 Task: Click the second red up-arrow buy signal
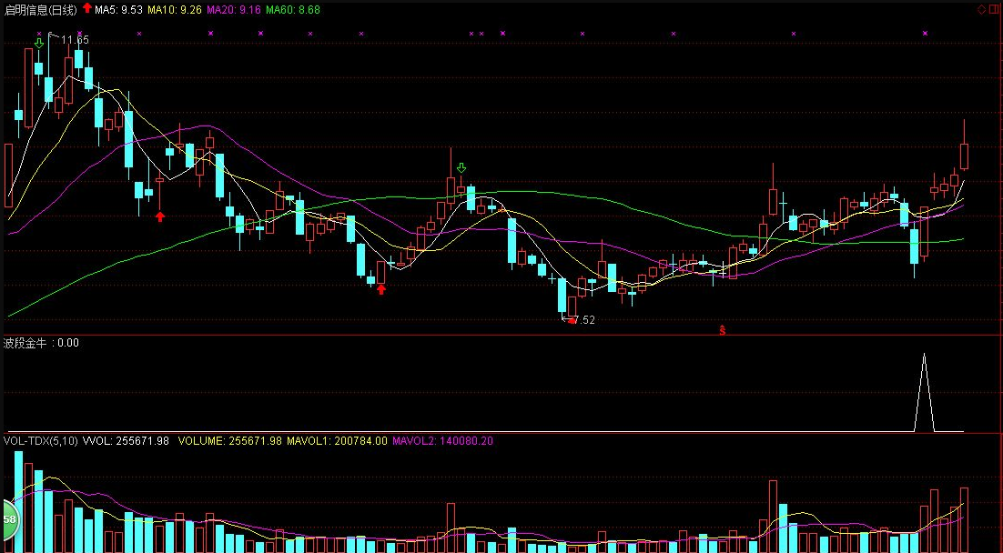click(381, 289)
